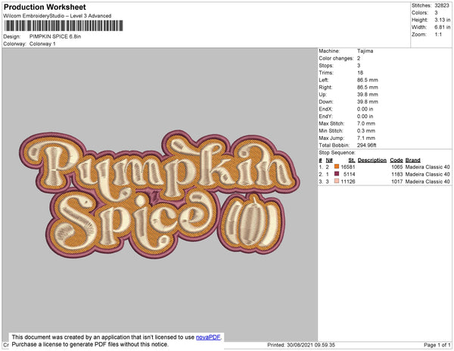
Task: Click the Wilcom EmbroideryStudio subtitle text
Action: pos(58,16)
